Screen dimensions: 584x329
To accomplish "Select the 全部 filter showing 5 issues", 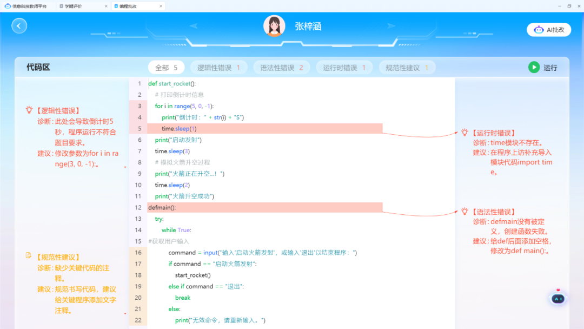I will (166, 67).
